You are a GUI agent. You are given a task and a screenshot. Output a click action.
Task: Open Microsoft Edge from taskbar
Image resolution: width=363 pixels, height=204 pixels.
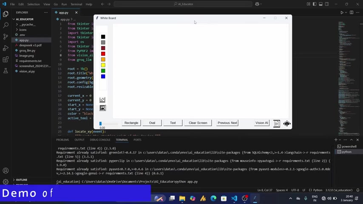pyautogui.click(x=213, y=198)
